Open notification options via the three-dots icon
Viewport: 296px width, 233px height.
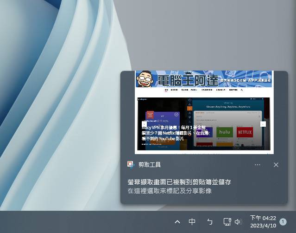click(258, 165)
